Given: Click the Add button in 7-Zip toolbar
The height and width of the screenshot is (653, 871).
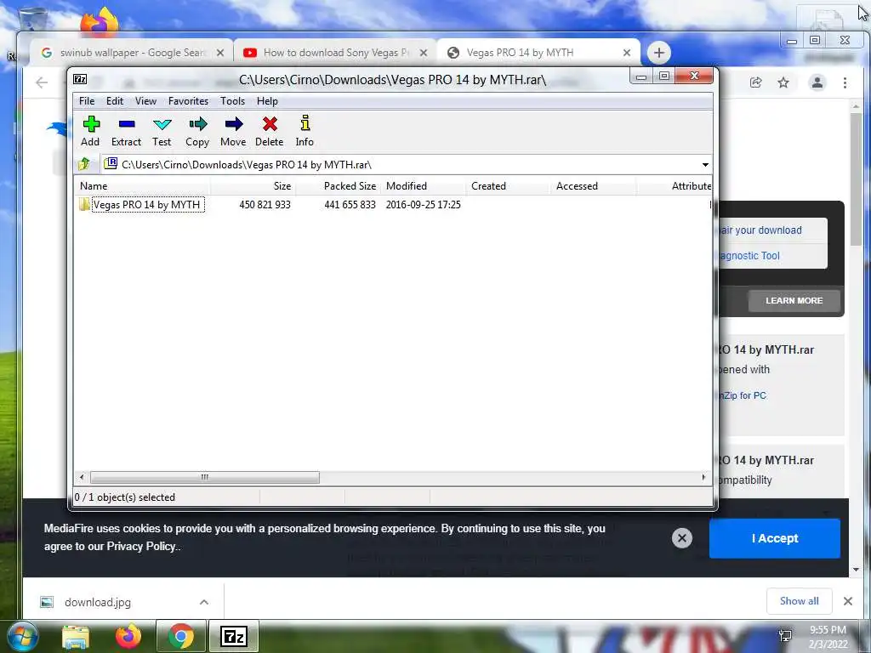Looking at the screenshot, I should click(x=90, y=131).
